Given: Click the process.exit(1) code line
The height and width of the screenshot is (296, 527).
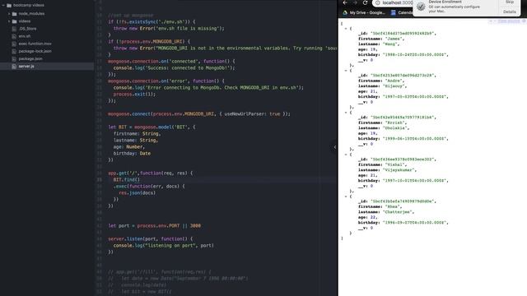Looking at the screenshot, I should tap(134, 95).
